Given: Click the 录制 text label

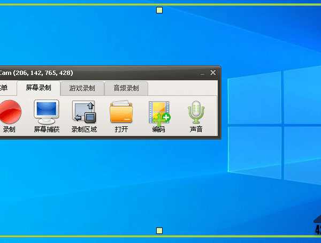Looking at the screenshot, I should [x=9, y=130].
